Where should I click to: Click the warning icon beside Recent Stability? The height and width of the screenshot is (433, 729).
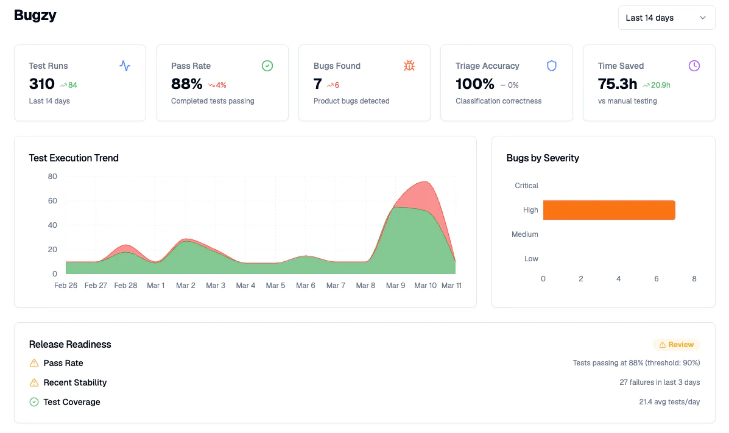point(33,382)
